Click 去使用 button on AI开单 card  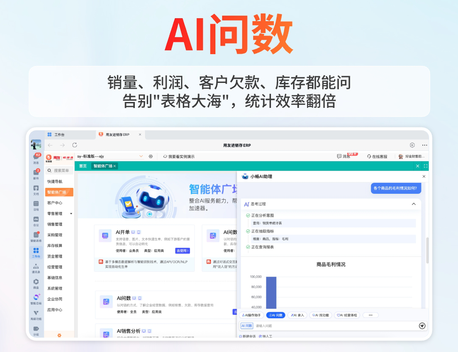point(182,251)
